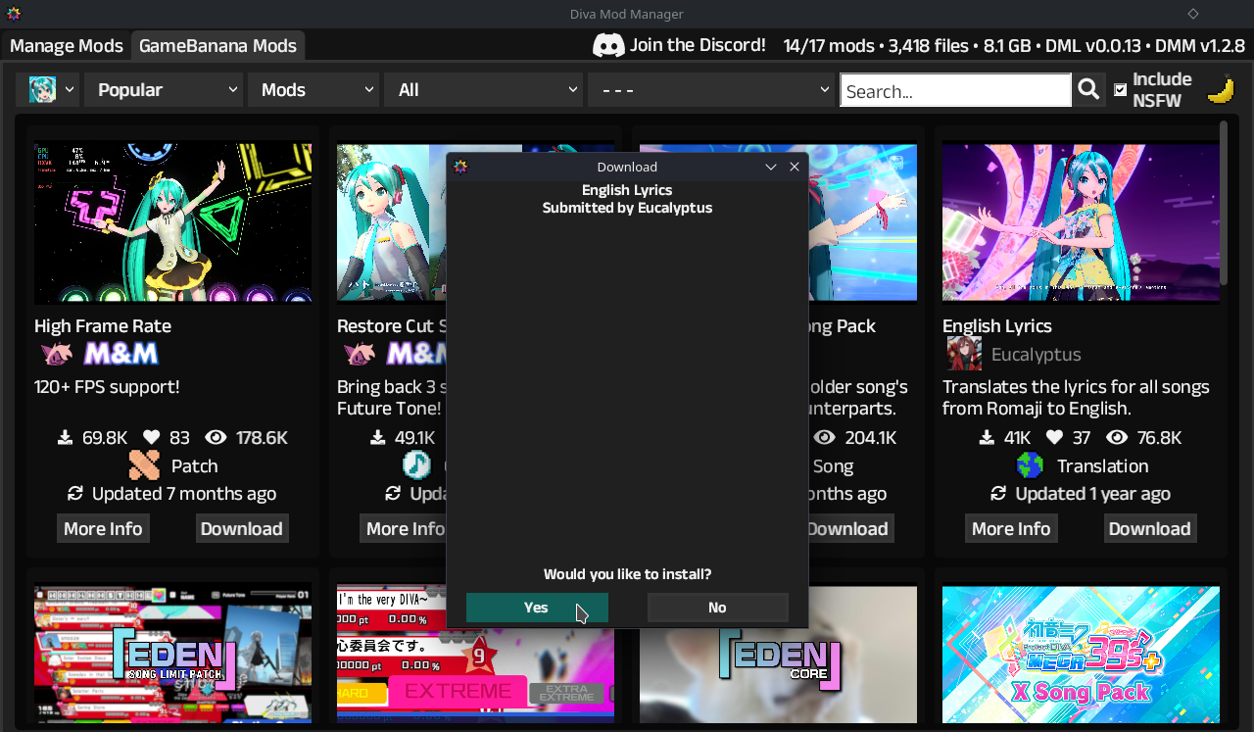1254x732 pixels.
Task: Decline install with the No button
Action: pos(717,608)
